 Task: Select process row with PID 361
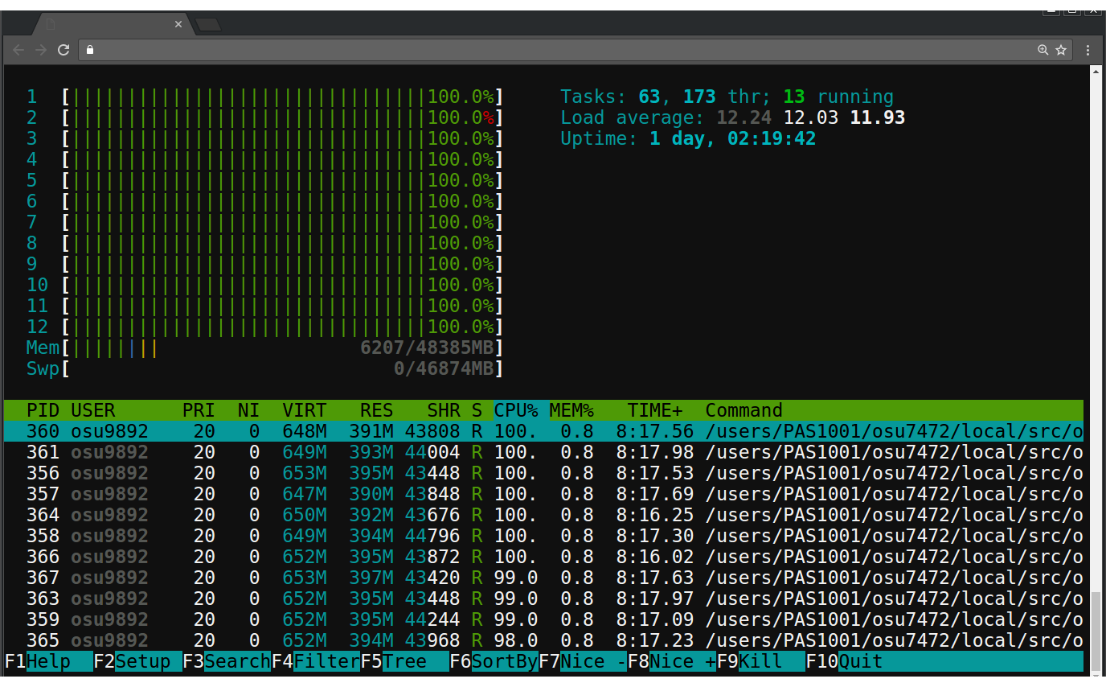[x=543, y=452]
